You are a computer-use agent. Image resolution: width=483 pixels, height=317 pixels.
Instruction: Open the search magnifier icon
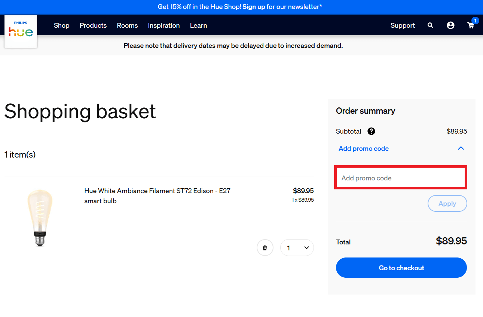[x=430, y=25]
